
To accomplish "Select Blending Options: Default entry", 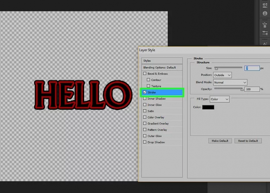I will pyautogui.click(x=161, y=67).
